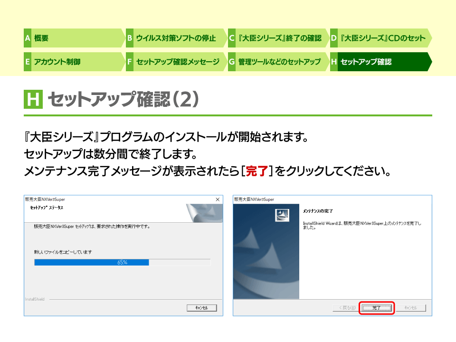Switch to step E アカウント制御
The height and width of the screenshot is (342, 456).
point(74,62)
